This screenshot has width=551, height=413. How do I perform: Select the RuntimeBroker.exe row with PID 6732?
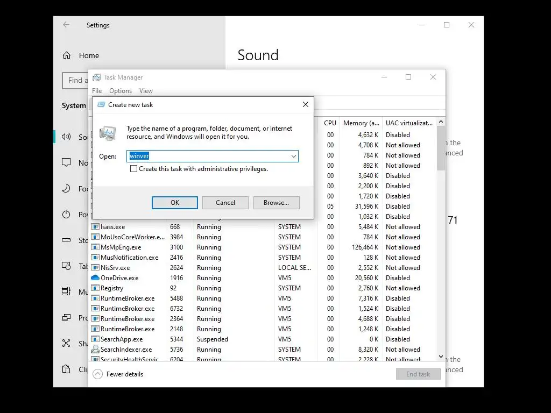(x=263, y=308)
